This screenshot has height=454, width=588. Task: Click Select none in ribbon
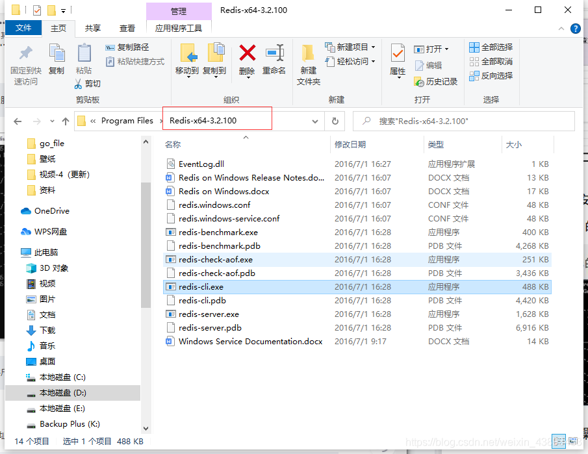pos(491,62)
